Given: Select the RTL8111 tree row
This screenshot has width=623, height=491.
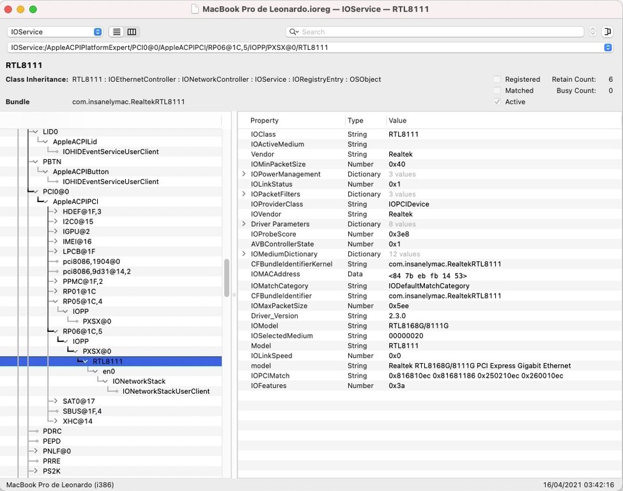Looking at the screenshot, I should tap(111, 361).
